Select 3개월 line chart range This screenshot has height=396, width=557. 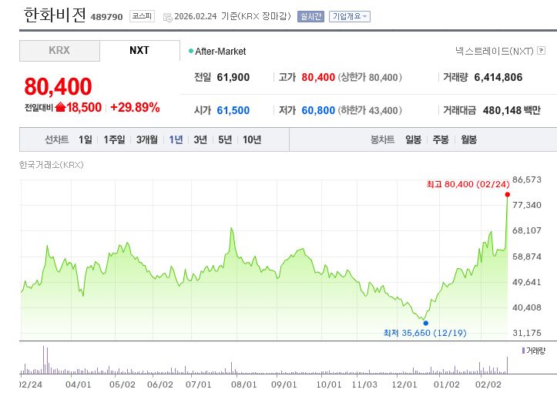146,139
